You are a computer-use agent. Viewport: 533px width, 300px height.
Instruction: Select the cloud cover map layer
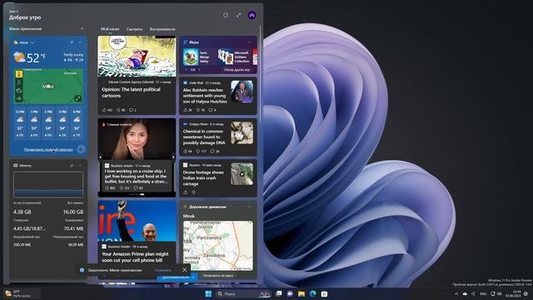pos(19,91)
